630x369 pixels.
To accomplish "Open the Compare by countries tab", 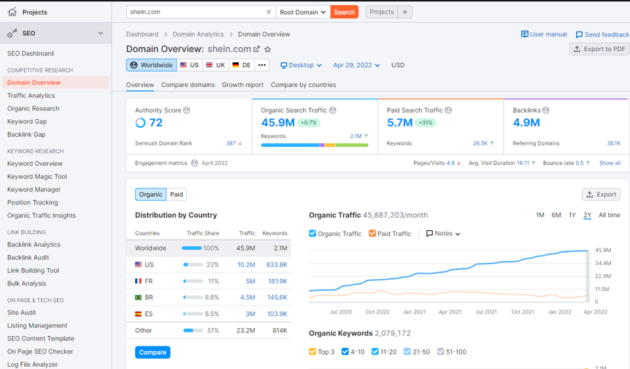I will [304, 85].
